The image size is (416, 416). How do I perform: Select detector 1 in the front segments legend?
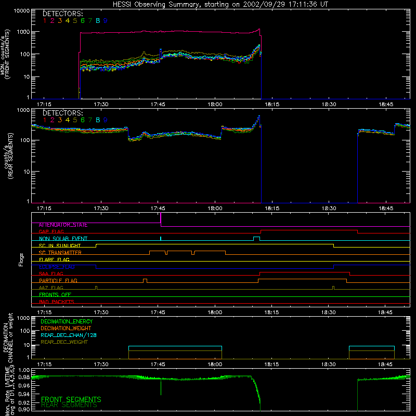point(45,21)
